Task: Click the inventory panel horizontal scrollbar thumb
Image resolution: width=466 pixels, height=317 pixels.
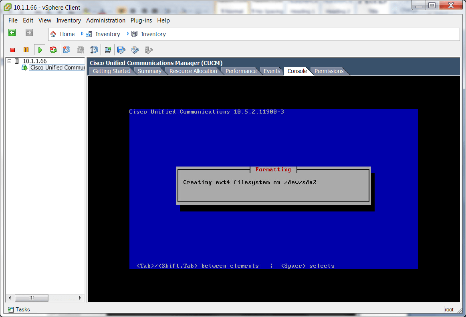Action: point(32,298)
